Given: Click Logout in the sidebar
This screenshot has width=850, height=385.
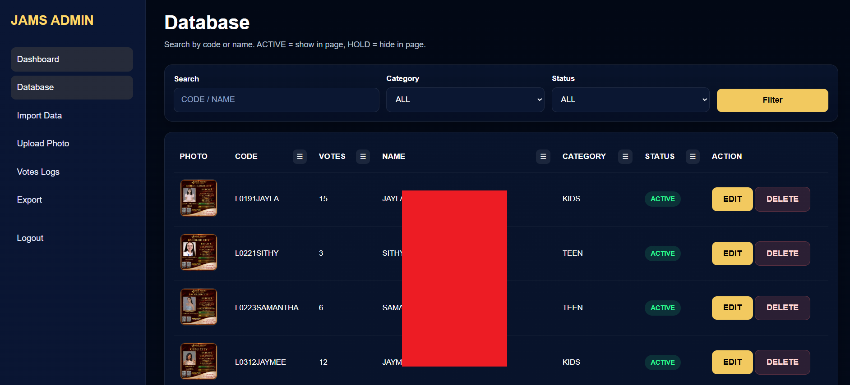Looking at the screenshot, I should [x=30, y=238].
